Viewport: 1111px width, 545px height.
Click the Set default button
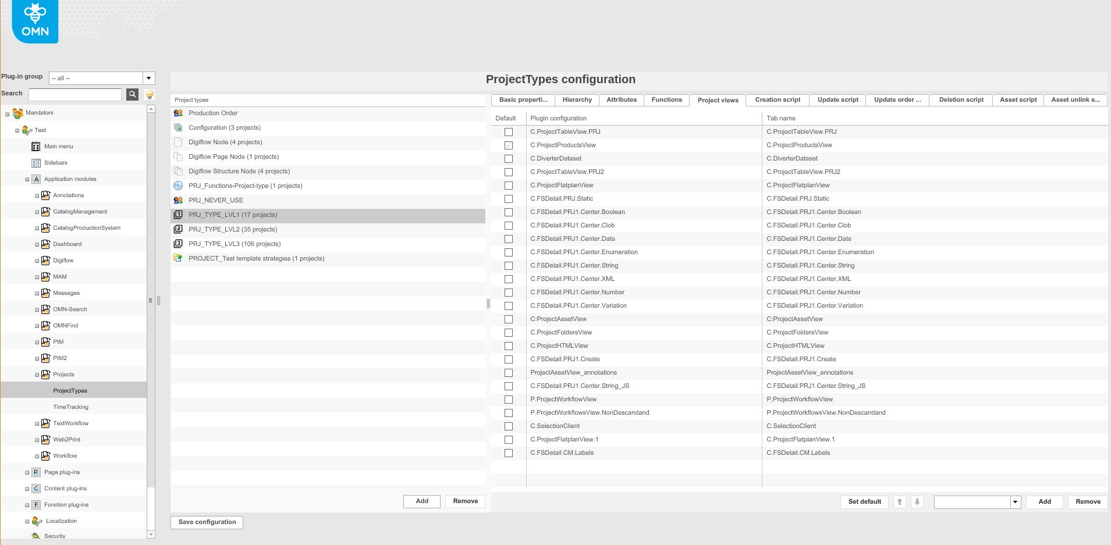pos(864,501)
